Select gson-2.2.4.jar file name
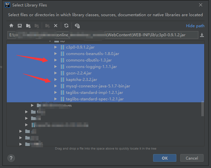This screenshot has width=211, height=168. (79, 73)
